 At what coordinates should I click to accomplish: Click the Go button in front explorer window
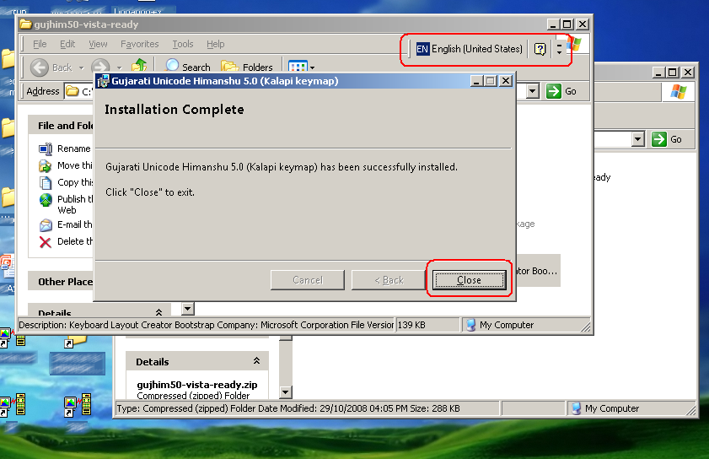(x=561, y=91)
